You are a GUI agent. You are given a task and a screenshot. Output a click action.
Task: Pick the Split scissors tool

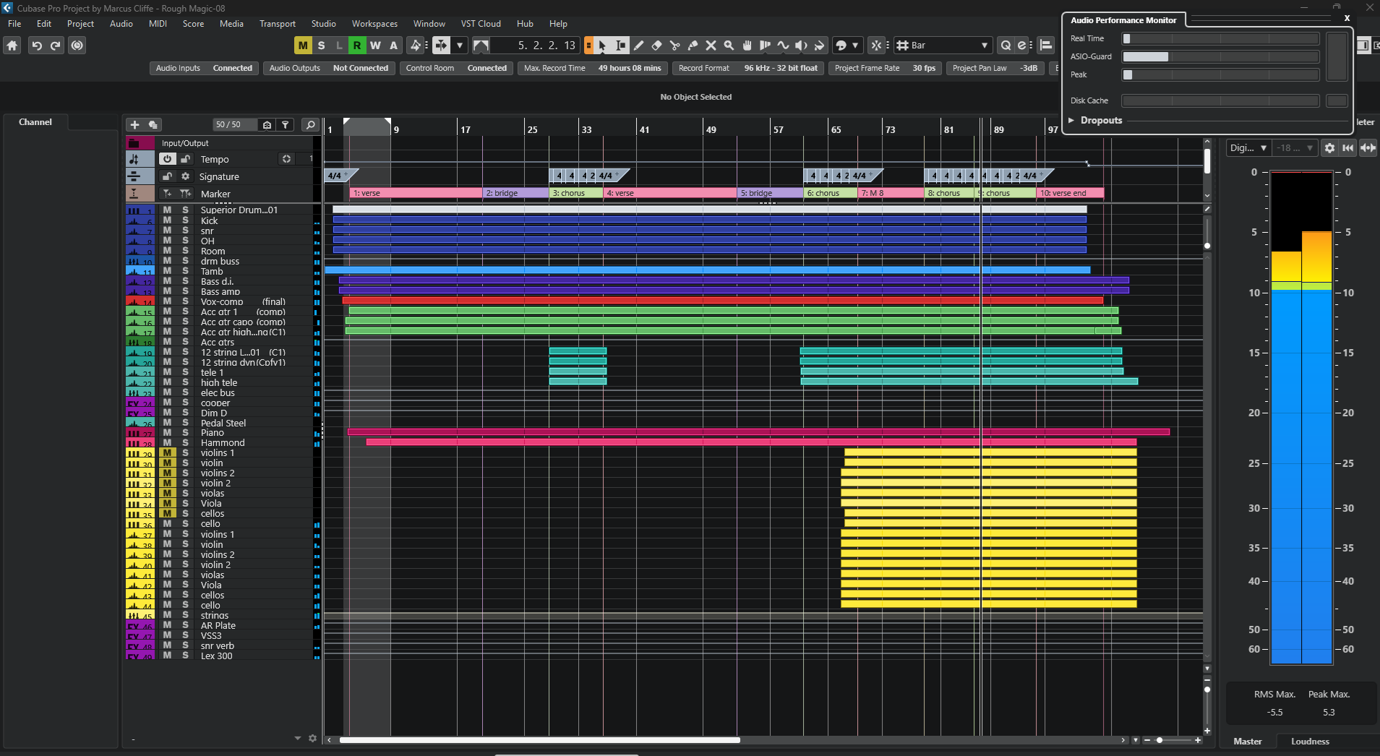pos(674,46)
